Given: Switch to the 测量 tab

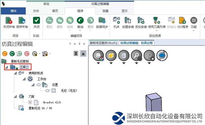Looking at the screenshot, I should [105, 11].
